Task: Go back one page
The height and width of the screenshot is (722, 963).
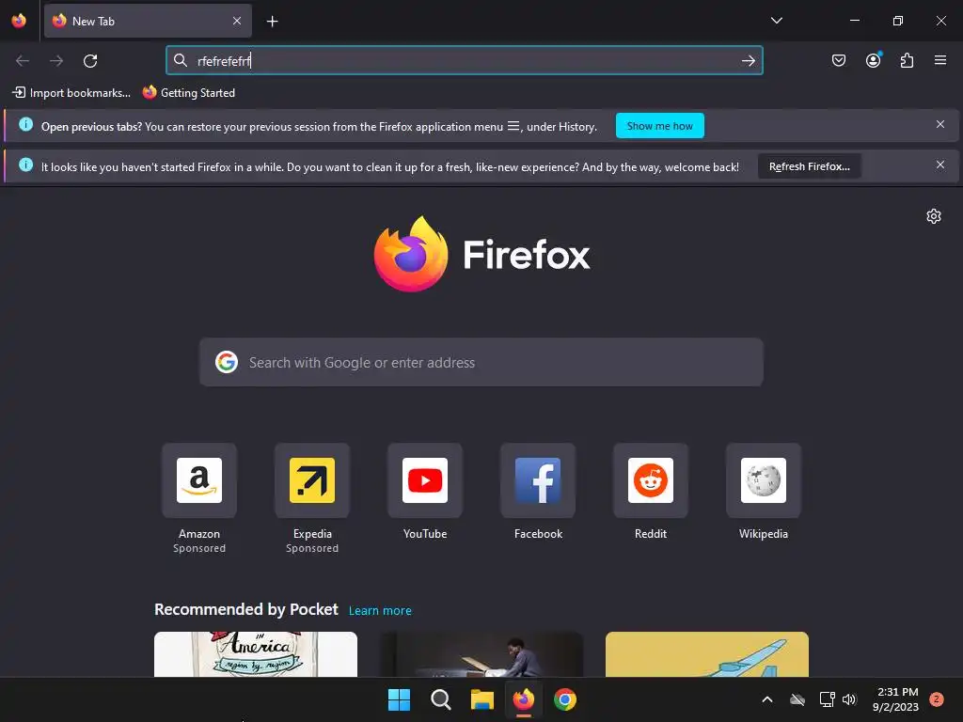Action: (x=23, y=61)
